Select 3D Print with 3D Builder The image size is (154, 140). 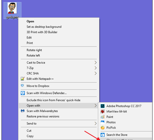(x=42, y=32)
